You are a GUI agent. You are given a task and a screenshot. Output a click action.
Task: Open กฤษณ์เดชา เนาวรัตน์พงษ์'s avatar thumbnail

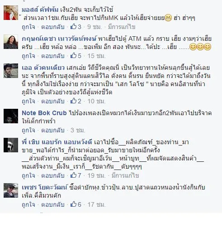(11, 42)
